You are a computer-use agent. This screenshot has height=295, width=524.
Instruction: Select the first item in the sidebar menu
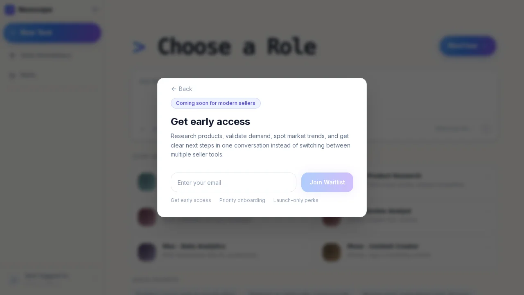(46, 55)
